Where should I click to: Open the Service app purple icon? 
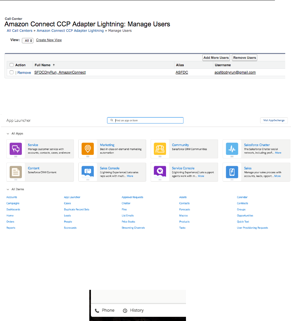(16, 149)
